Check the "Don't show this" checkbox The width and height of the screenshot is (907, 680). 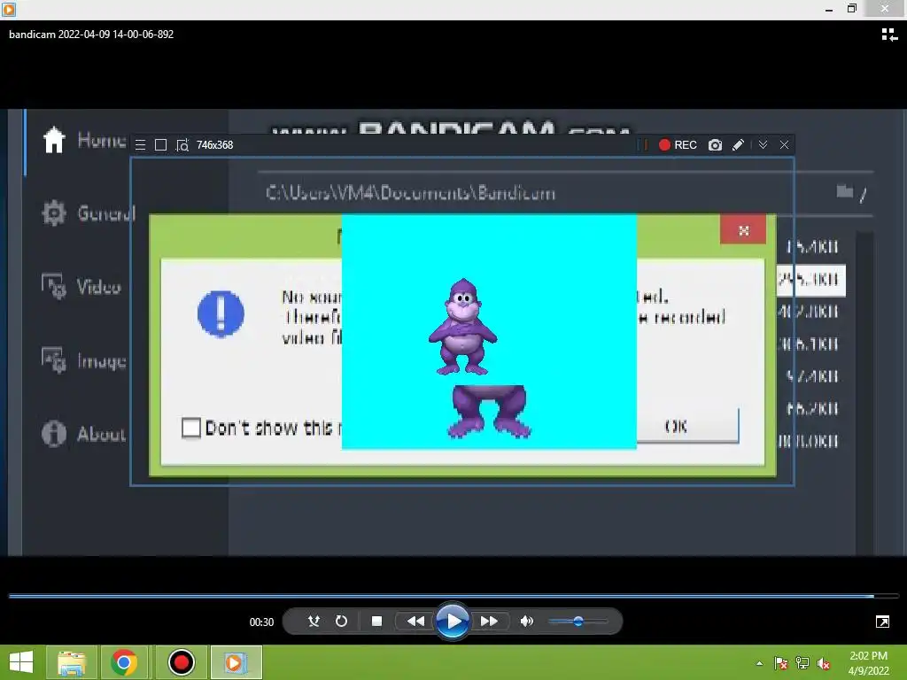(x=191, y=428)
